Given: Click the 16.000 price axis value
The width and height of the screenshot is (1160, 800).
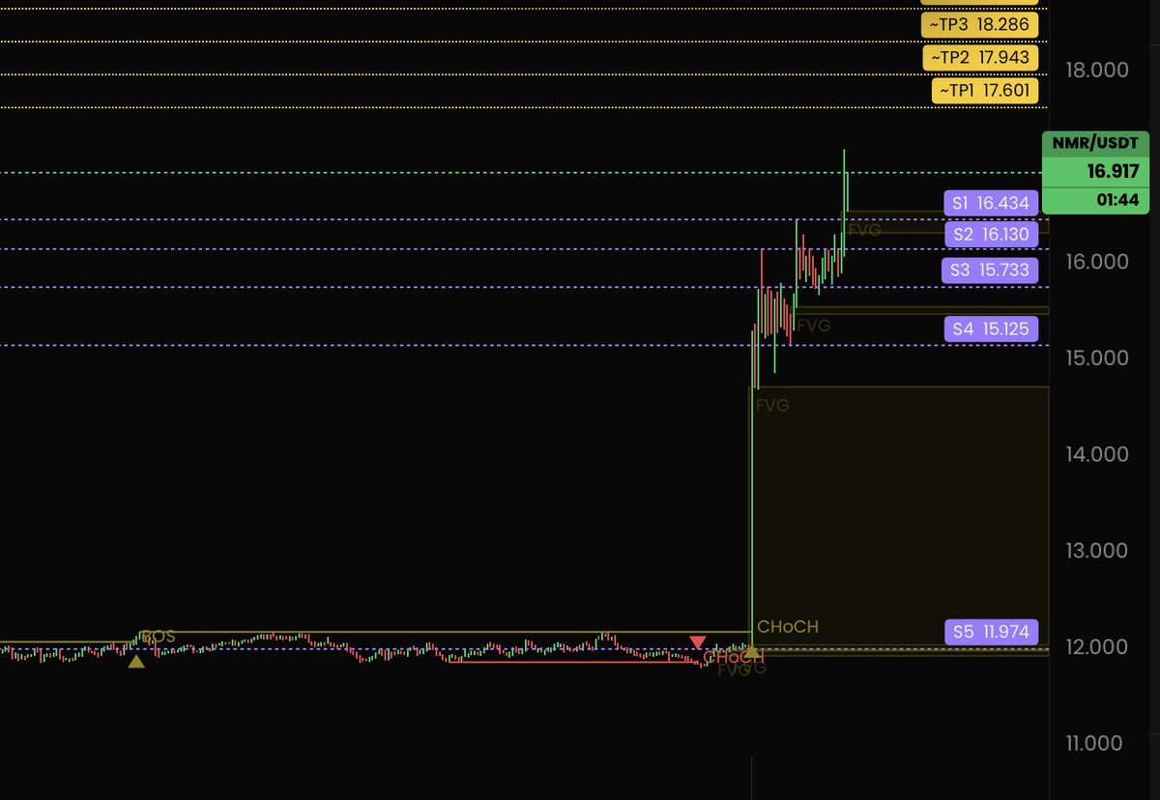Looking at the screenshot, I should [1096, 262].
